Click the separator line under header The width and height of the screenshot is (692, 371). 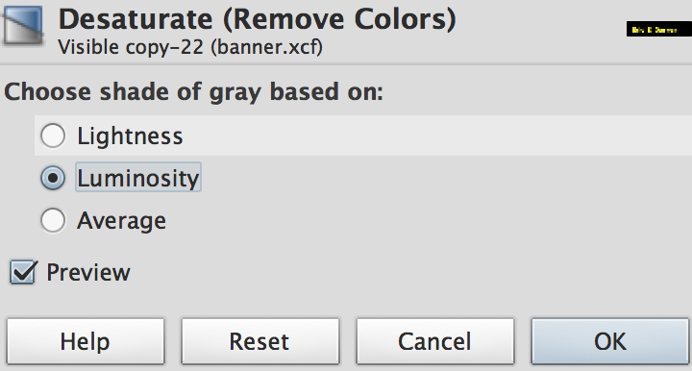[x=346, y=64]
